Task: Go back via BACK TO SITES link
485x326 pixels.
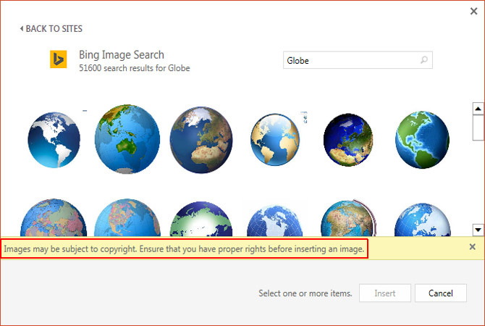Action: coord(51,29)
